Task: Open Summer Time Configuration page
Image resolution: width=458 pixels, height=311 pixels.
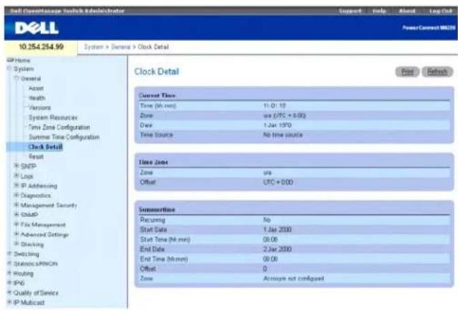Action: pyautogui.click(x=64, y=137)
